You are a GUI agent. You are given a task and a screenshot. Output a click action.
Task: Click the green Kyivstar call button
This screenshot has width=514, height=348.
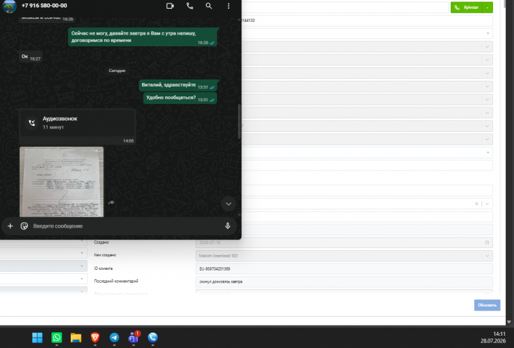pos(467,7)
